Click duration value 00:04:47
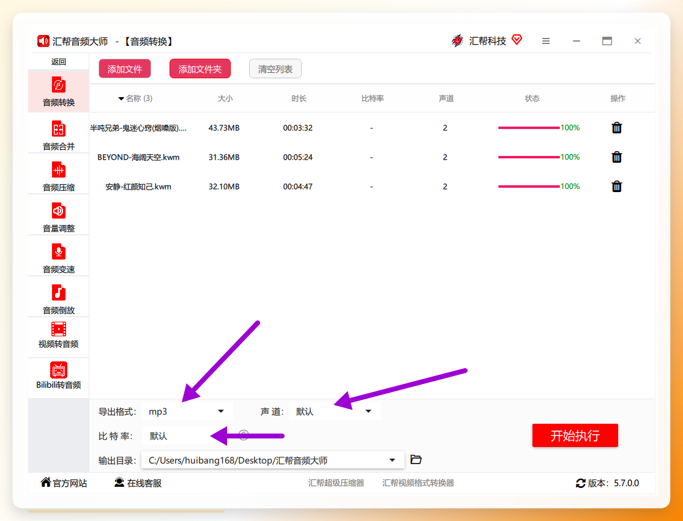The height and width of the screenshot is (521, 683). pos(298,187)
